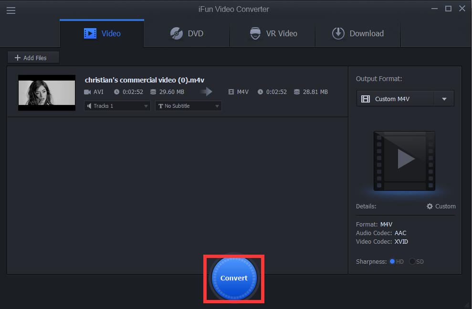
Task: Open the Download tab
Action: pos(358,33)
